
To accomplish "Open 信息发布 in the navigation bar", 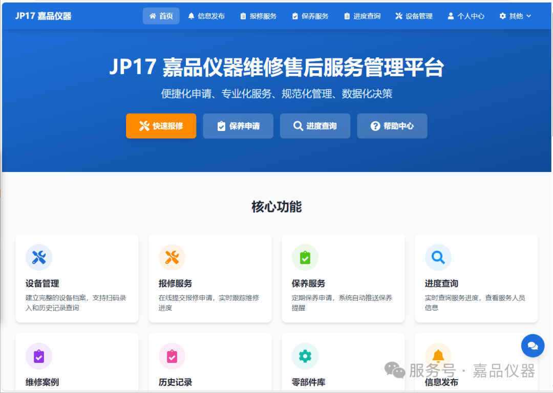I will tap(206, 16).
